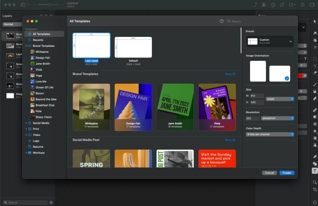The width and height of the screenshot is (318, 206).
Task: Select the Zoom magnifier tool
Action: [315, 182]
